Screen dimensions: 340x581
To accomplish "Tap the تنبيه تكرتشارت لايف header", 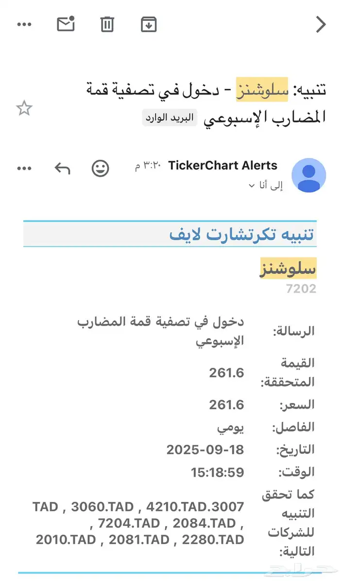I will click(242, 234).
